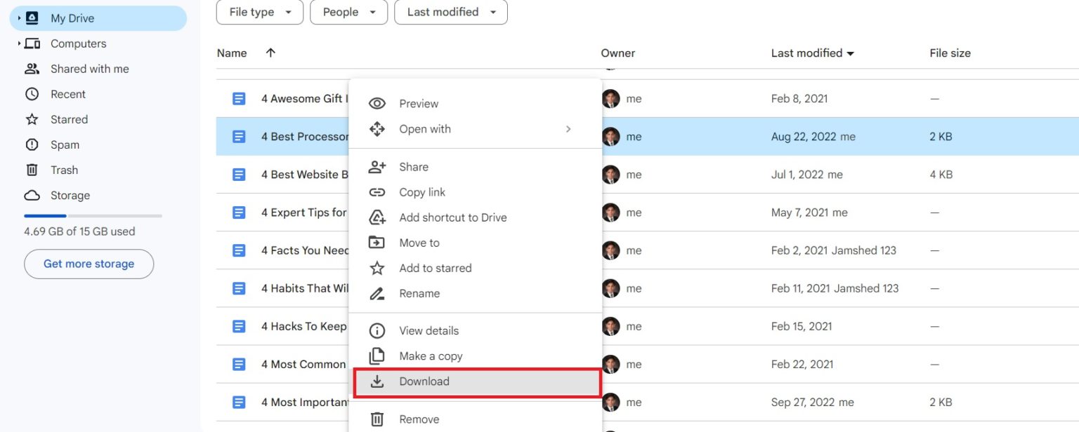1079x432 pixels.
Task: Click the Get more storage button
Action: point(89,264)
